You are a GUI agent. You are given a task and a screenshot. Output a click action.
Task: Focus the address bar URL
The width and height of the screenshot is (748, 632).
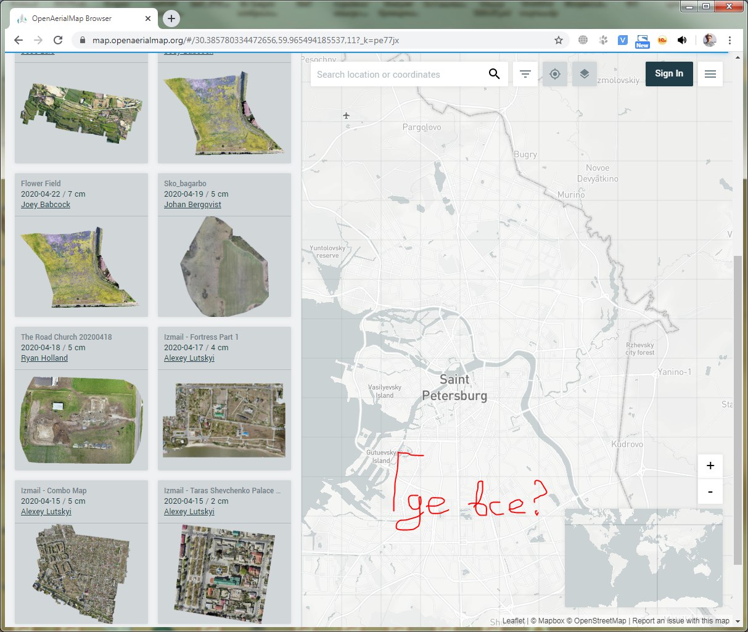click(x=245, y=40)
